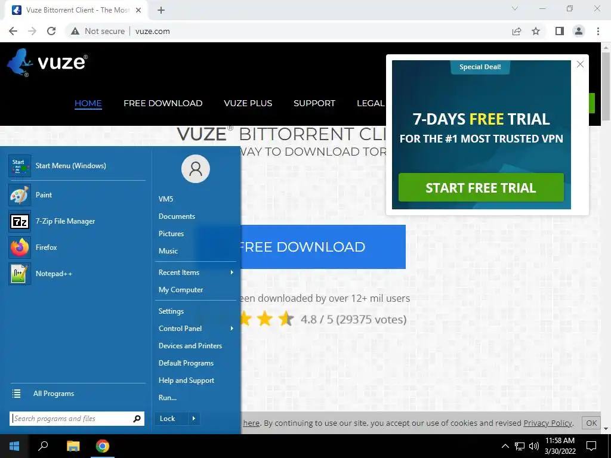Click the browser forward arrow
This screenshot has height=458, width=611.
pyautogui.click(x=32, y=31)
